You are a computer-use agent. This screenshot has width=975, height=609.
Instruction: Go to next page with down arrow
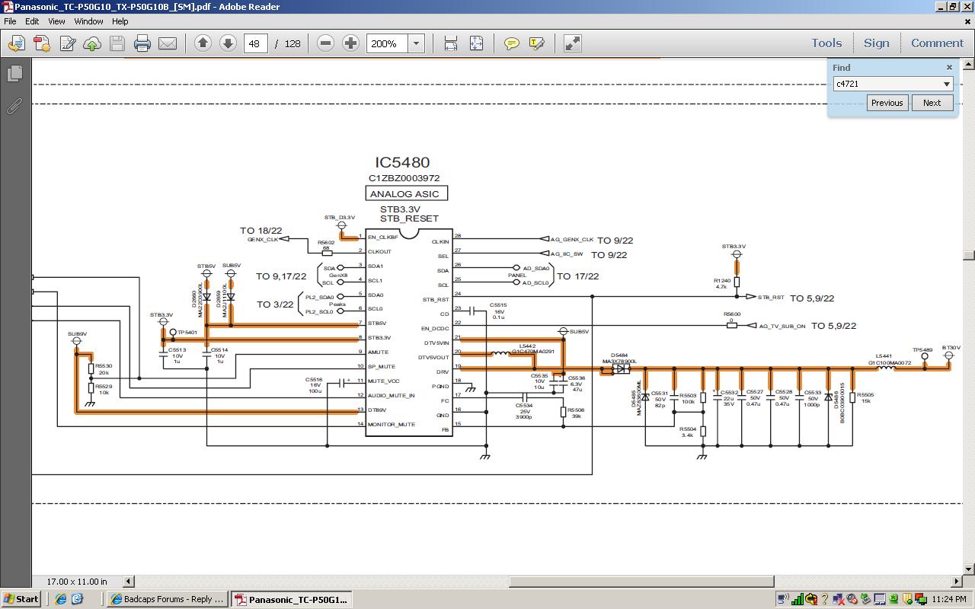point(228,43)
